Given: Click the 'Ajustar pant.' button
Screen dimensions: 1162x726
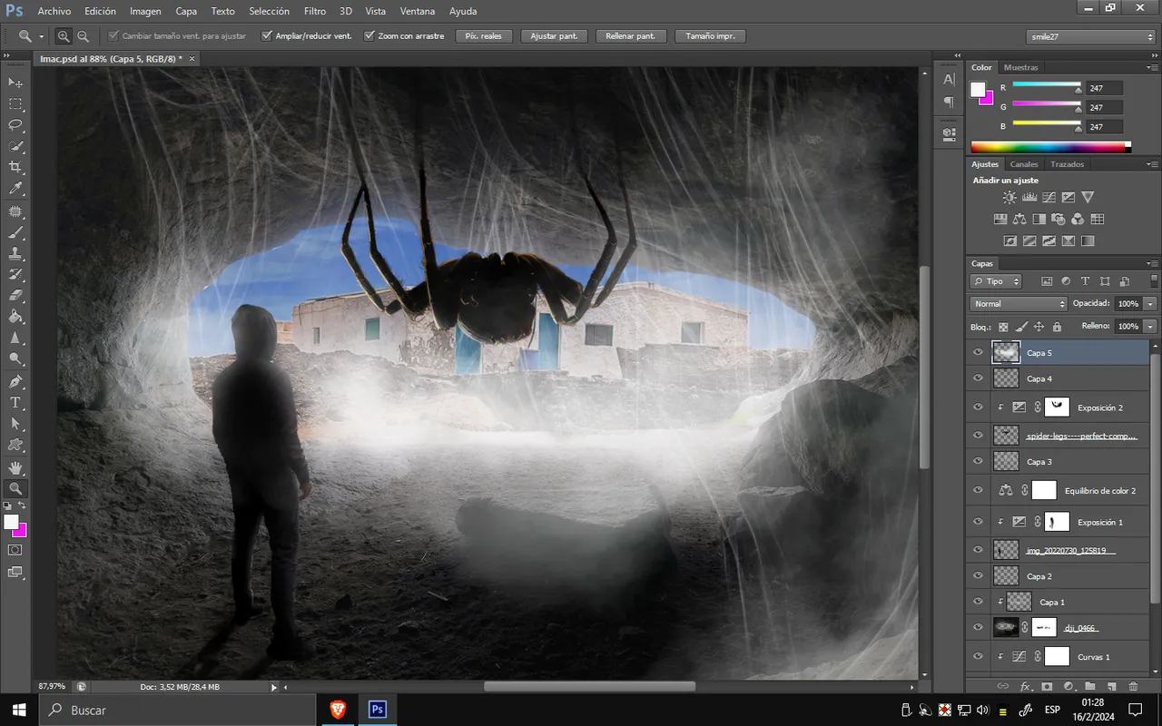Looking at the screenshot, I should click(554, 36).
